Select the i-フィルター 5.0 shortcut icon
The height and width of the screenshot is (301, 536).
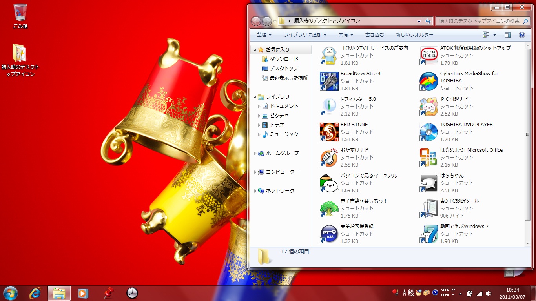[x=329, y=106]
